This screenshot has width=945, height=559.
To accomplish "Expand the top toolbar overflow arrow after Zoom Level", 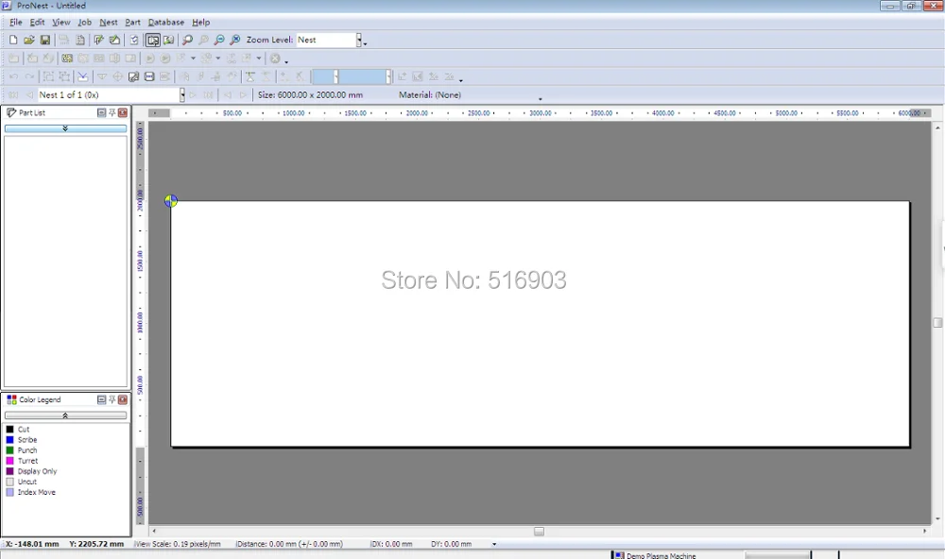I will (365, 43).
